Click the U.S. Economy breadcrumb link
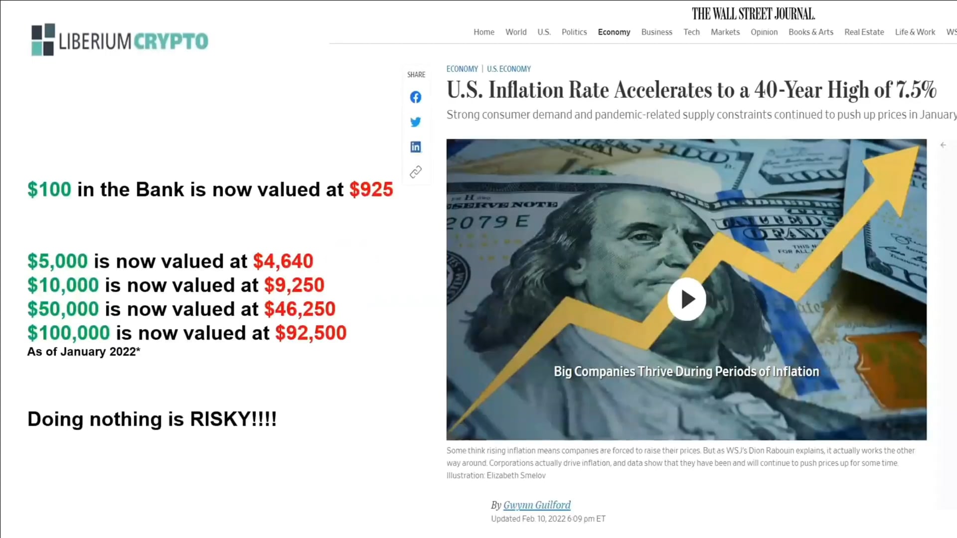 point(509,68)
